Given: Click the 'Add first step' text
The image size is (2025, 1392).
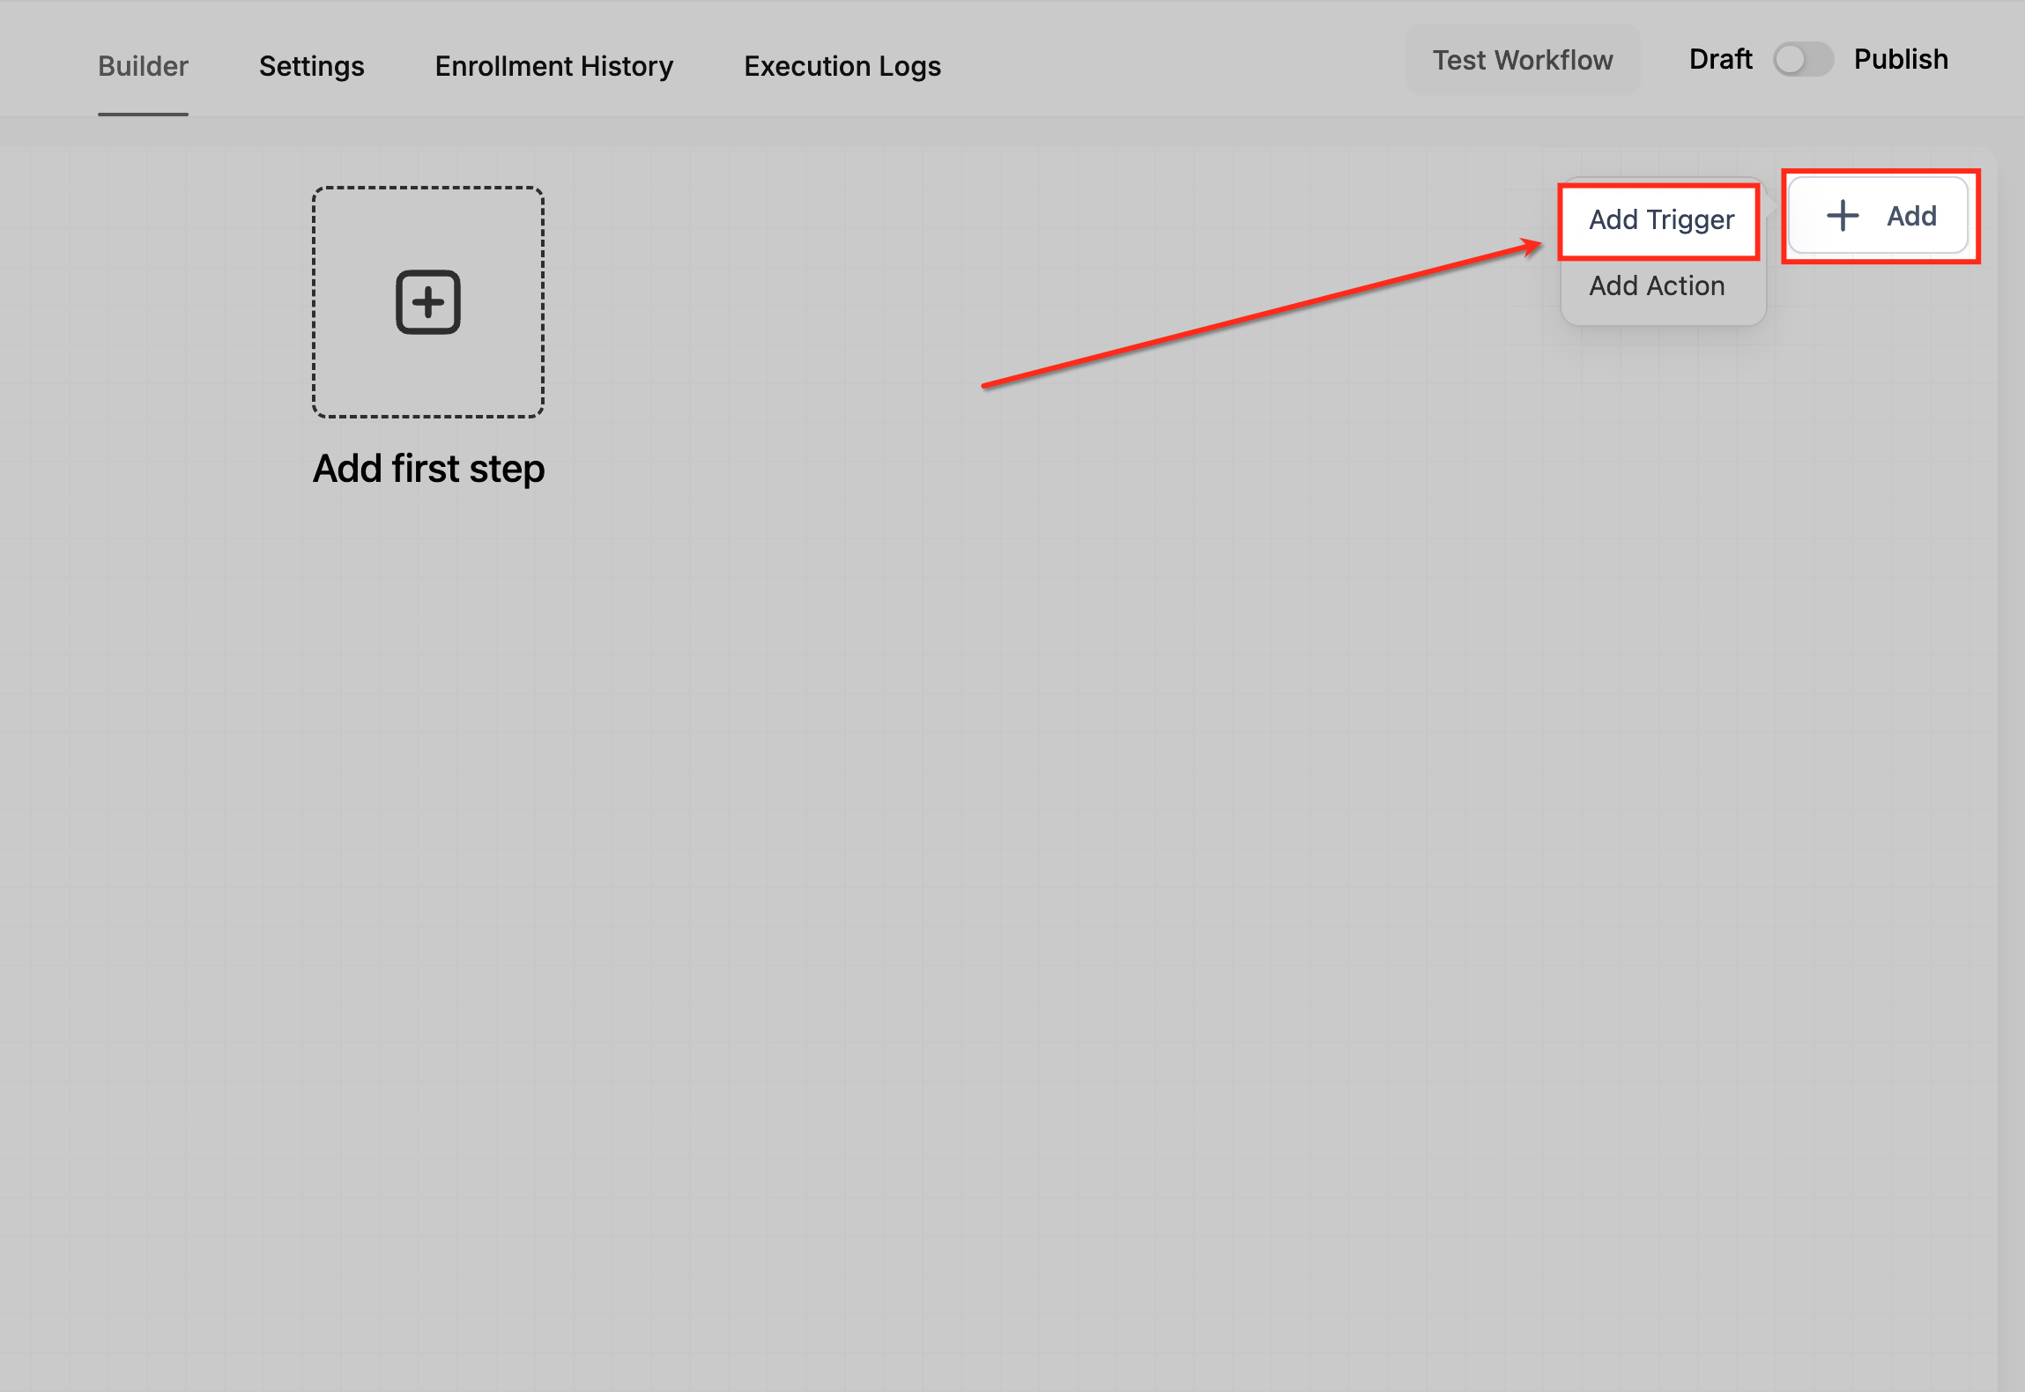Looking at the screenshot, I should coord(428,469).
